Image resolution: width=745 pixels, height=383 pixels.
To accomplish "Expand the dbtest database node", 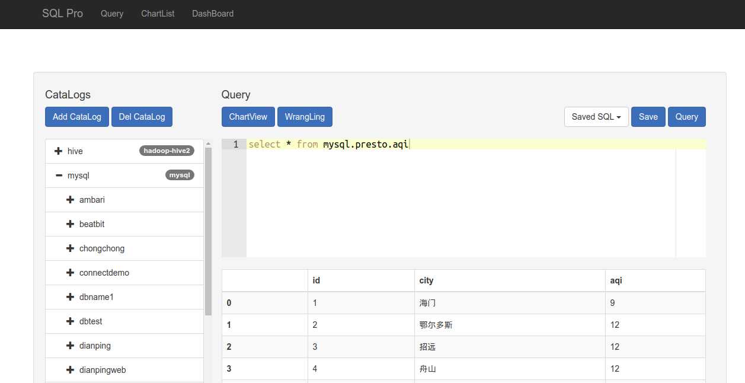I will pos(70,321).
